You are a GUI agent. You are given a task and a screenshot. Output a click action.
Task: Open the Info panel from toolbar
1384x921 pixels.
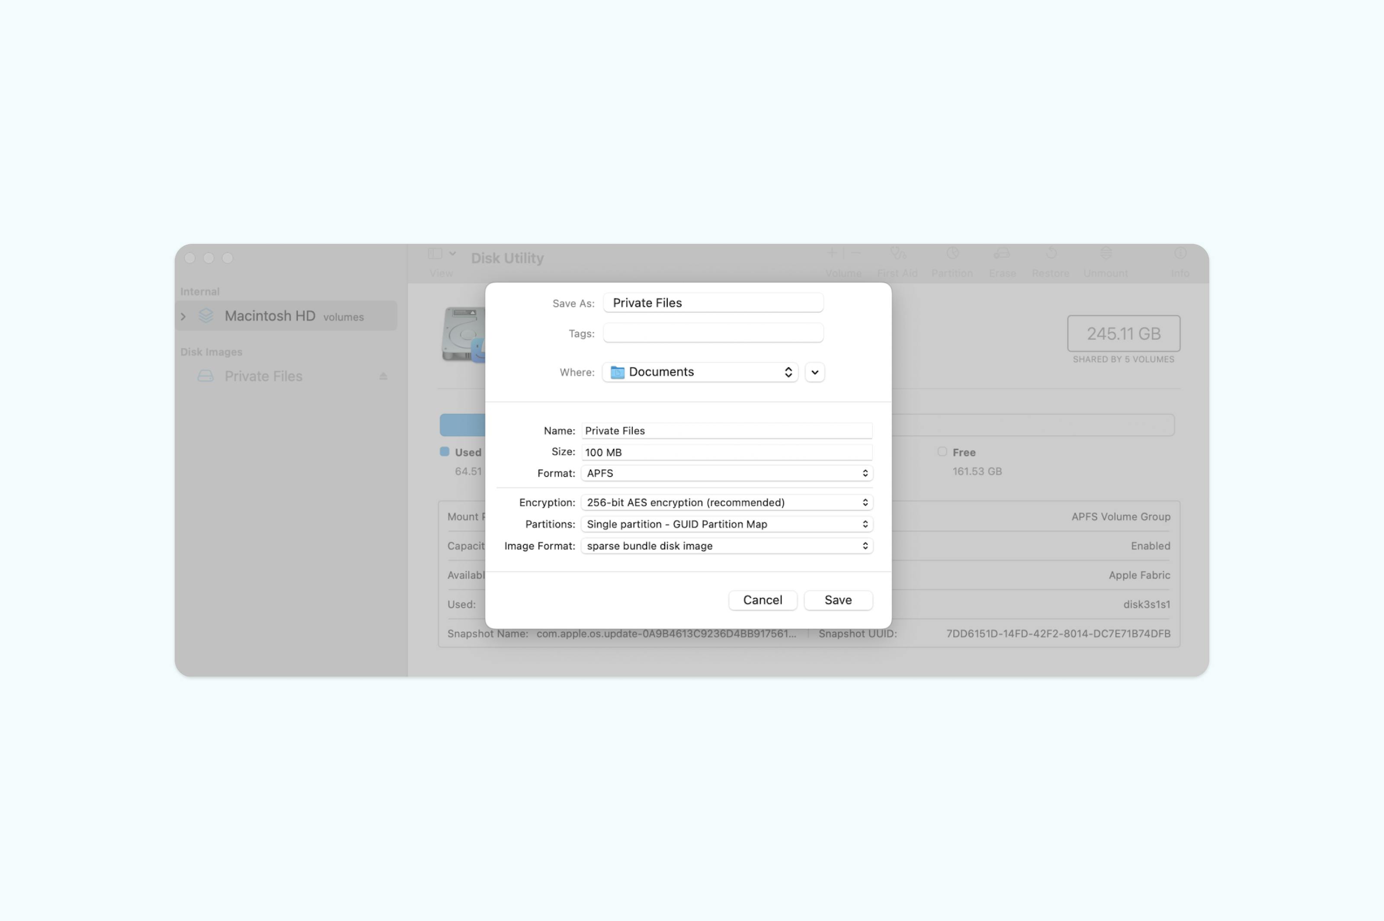pos(1181,259)
